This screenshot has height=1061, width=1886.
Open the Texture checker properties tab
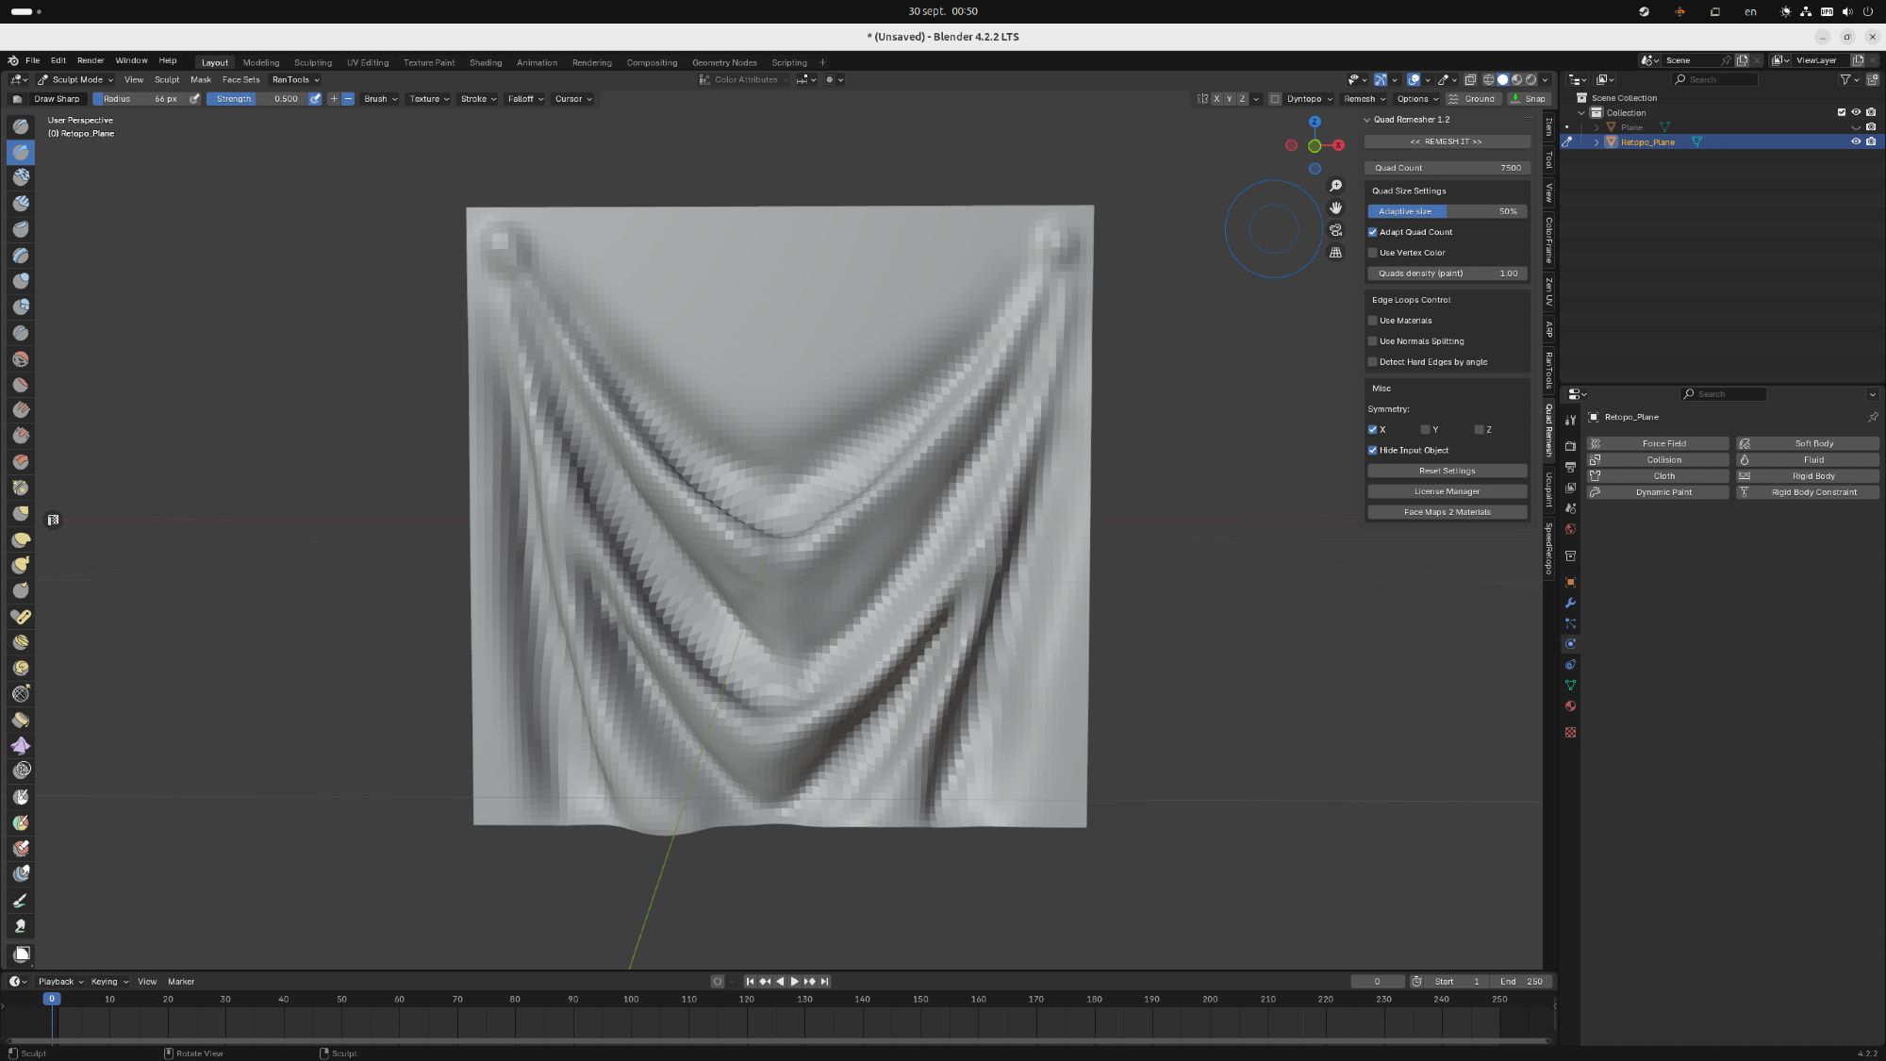click(x=1570, y=733)
